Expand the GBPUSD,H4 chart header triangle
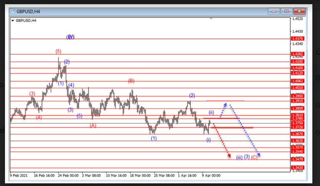320x186 pixels. (x=13, y=21)
